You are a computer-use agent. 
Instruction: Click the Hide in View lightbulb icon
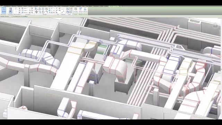[x=57, y=8]
